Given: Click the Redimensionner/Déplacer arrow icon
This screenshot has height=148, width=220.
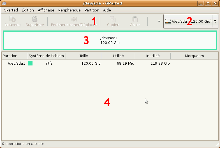Looking at the screenshot, I should (74, 19).
